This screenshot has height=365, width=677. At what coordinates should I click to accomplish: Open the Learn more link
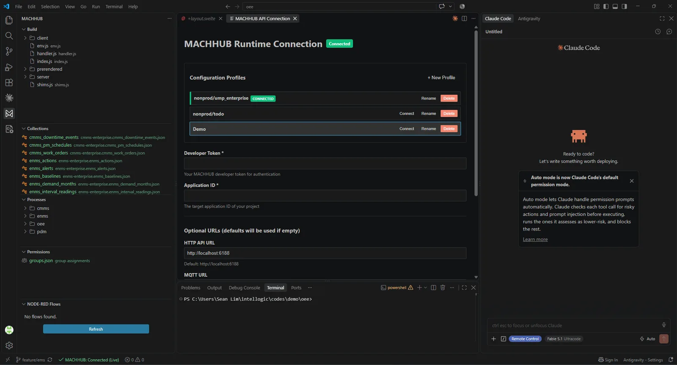click(535, 239)
